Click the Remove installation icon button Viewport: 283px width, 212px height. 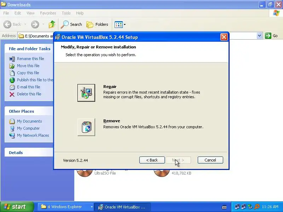coord(86,127)
